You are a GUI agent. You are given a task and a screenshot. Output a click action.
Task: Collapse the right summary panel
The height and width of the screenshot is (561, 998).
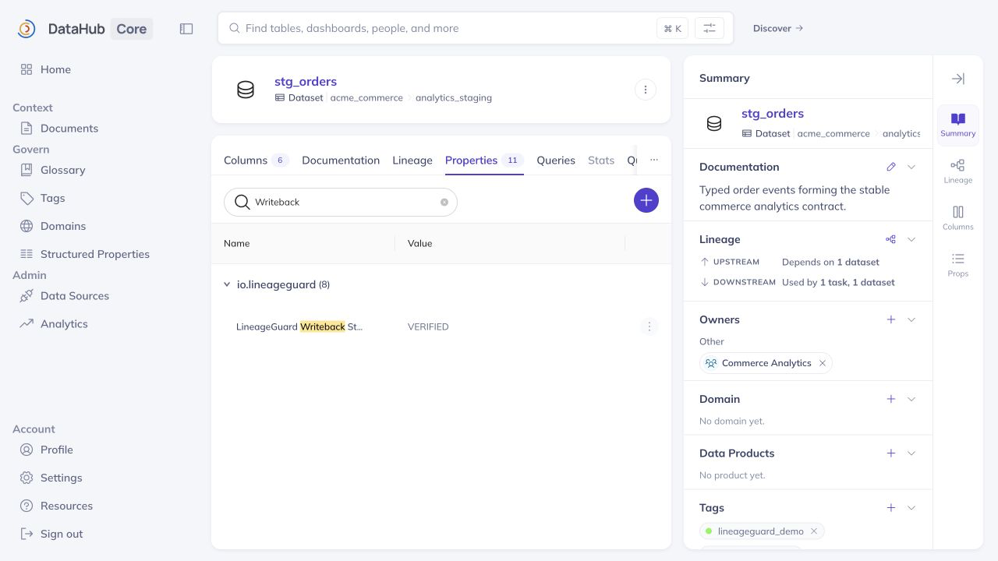tap(958, 79)
